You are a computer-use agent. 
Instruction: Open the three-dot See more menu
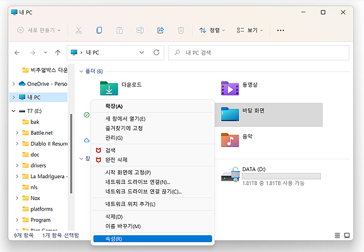[x=281, y=30]
